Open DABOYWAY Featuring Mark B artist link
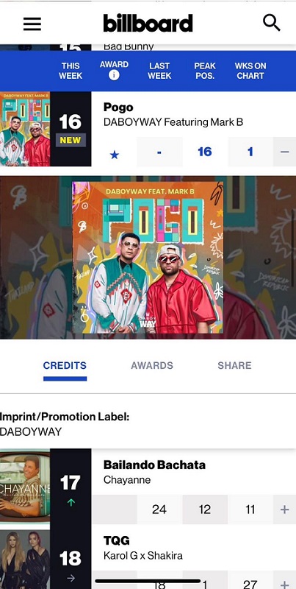 point(173,122)
